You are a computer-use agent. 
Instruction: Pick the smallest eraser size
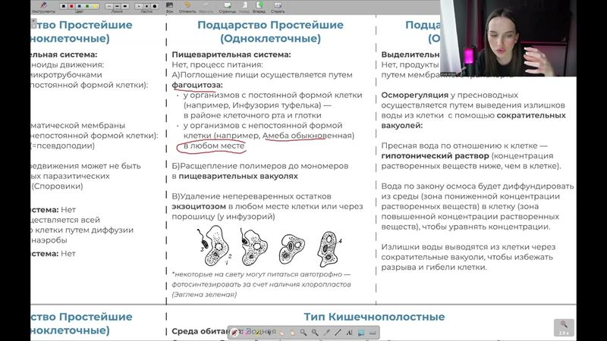point(139,6)
